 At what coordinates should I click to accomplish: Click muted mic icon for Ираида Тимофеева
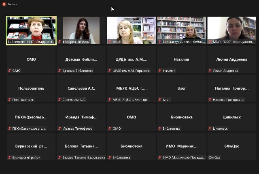(59, 129)
